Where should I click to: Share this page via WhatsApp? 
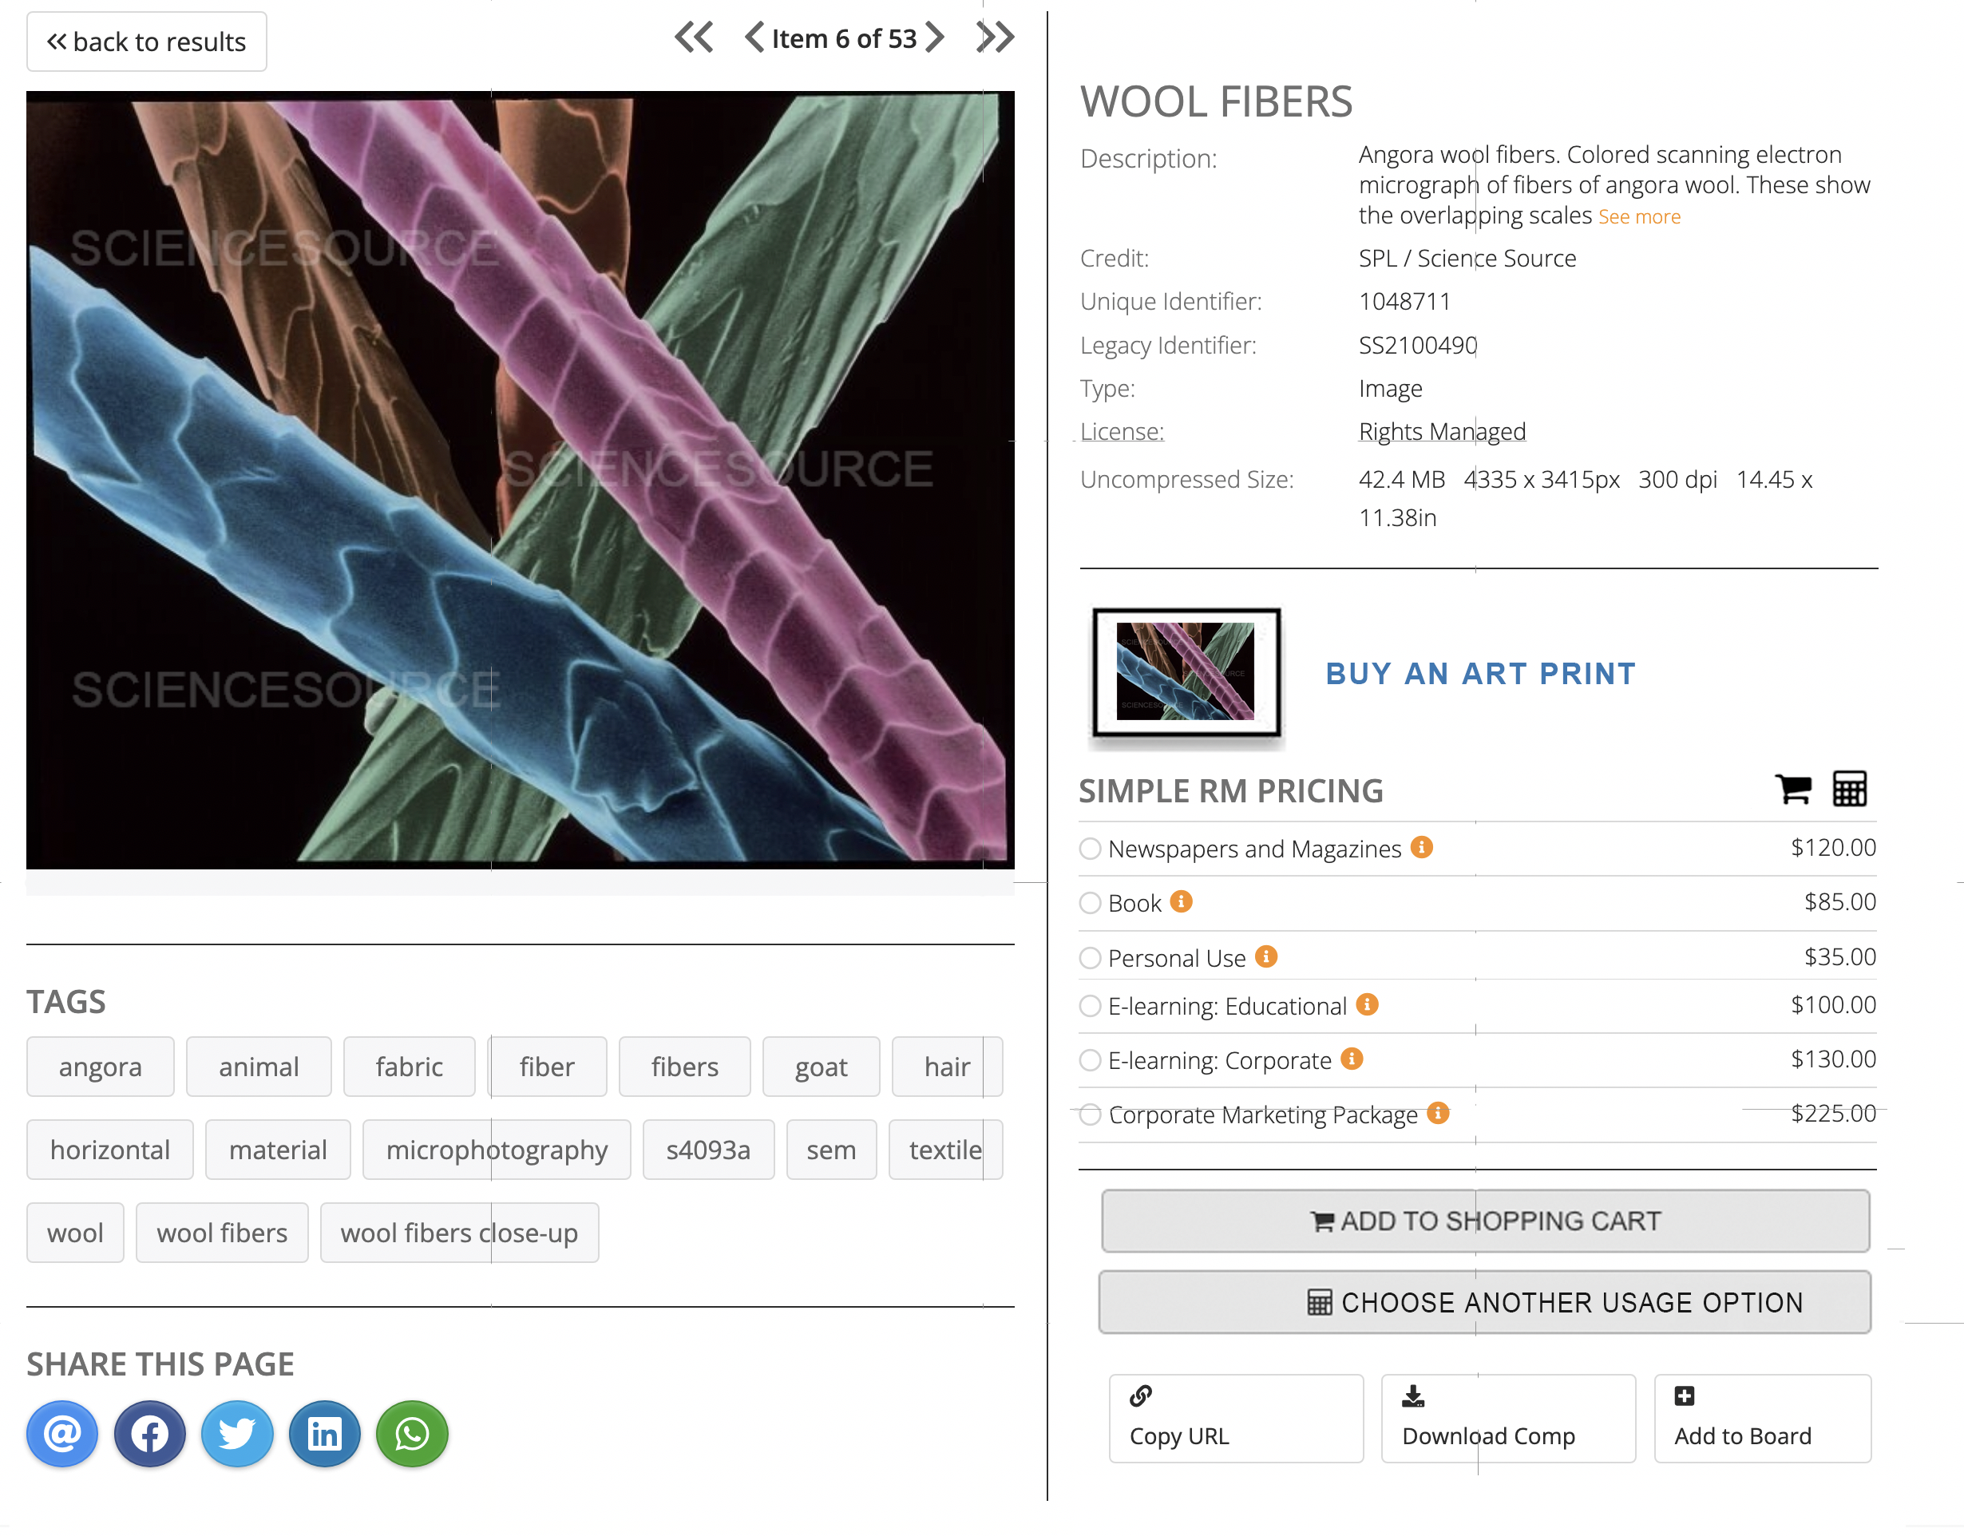[412, 1434]
